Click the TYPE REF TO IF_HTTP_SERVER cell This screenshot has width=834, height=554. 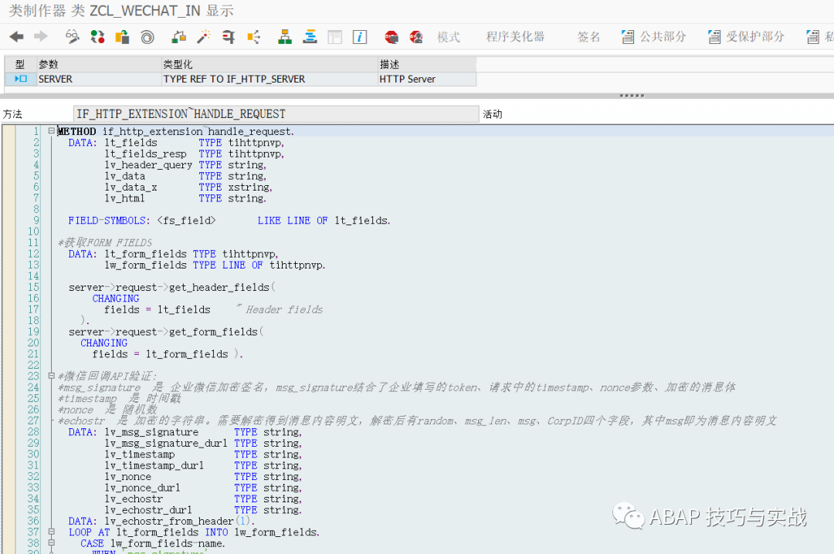click(x=270, y=79)
